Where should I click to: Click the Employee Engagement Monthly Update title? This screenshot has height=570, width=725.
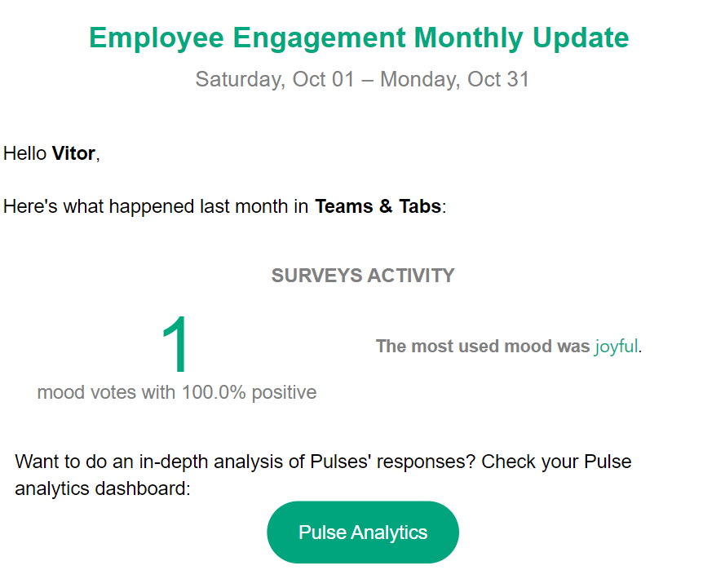[x=359, y=38]
